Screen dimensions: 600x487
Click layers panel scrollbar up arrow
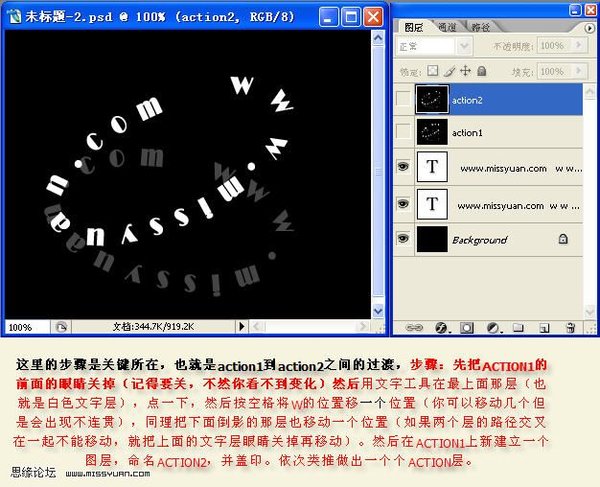pos(589,91)
